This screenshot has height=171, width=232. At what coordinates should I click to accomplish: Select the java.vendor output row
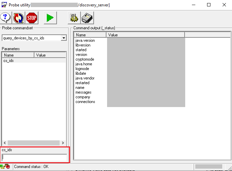point(85,78)
